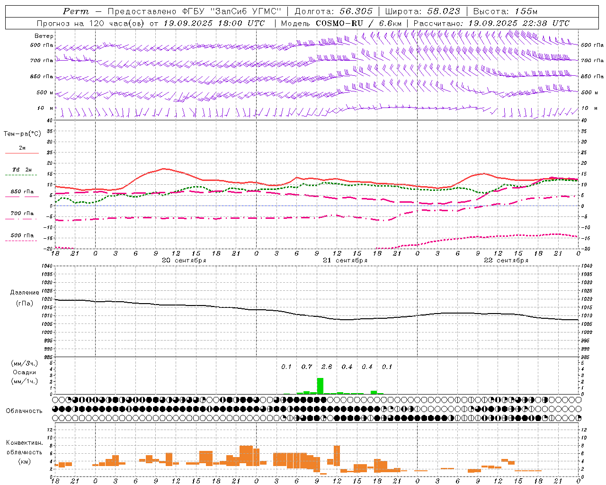Click the '2.6' precipitation amount value
Screen dimensions: 606x485
click(x=327, y=367)
